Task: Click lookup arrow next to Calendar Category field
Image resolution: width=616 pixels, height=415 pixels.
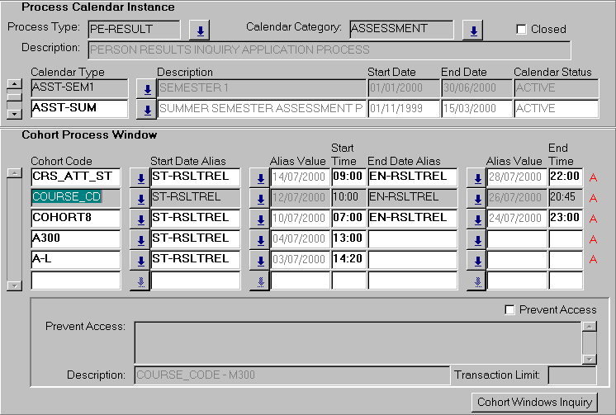Action: pos(474,31)
